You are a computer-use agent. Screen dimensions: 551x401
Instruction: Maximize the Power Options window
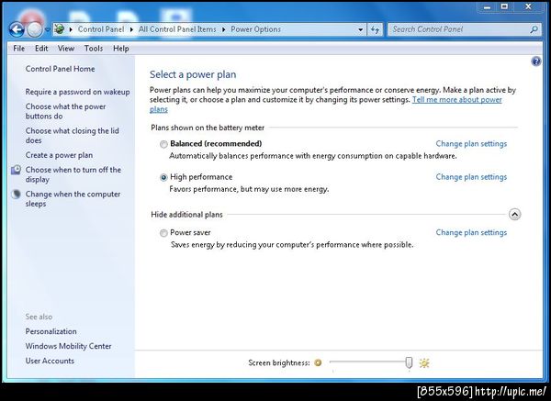[504, 7]
